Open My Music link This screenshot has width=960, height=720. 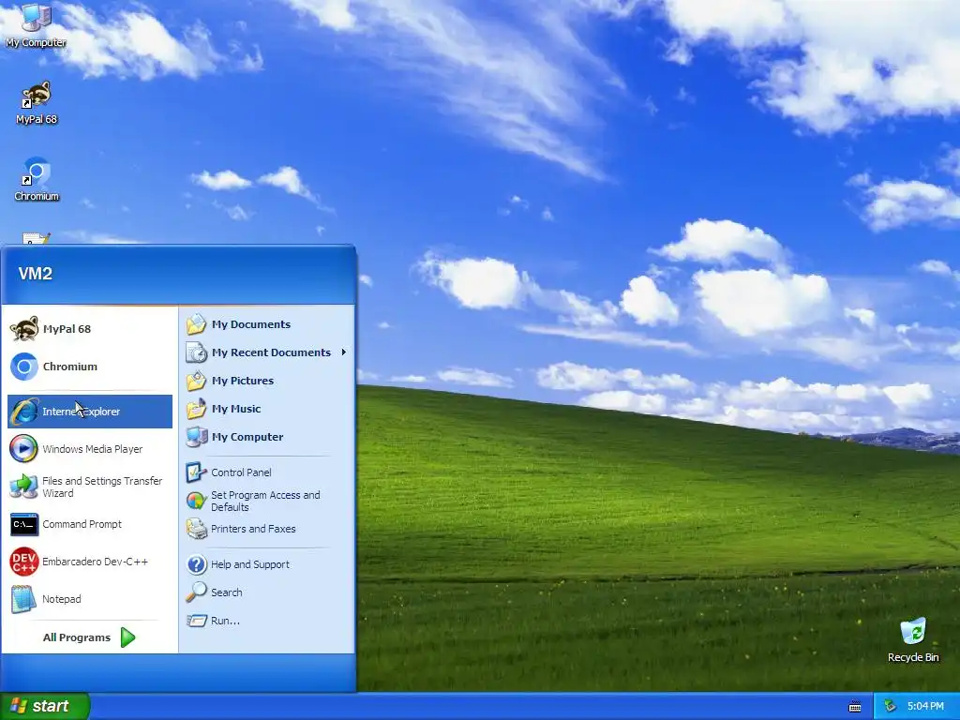click(x=236, y=409)
